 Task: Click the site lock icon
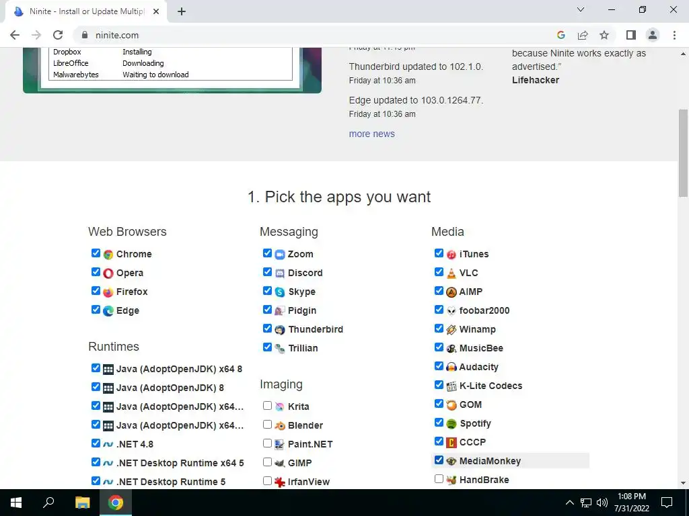(85, 35)
